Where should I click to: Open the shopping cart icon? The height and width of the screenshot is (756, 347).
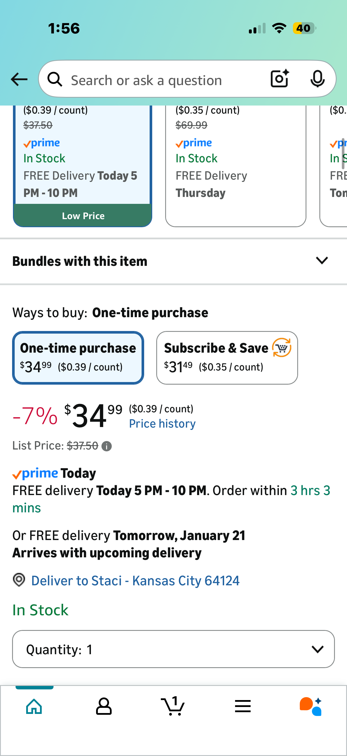tap(173, 706)
